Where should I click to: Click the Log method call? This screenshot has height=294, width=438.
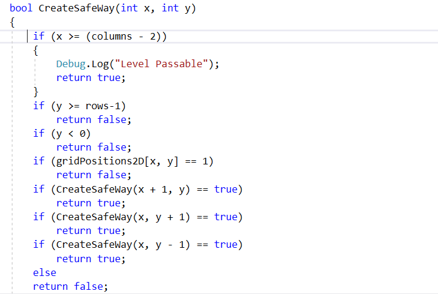tap(100, 64)
